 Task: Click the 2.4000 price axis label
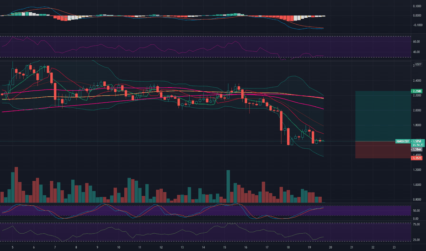pyautogui.click(x=417, y=81)
